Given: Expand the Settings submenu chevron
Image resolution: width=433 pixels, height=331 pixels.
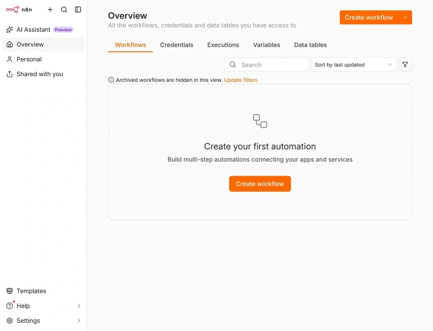Looking at the screenshot, I should 79,321.
